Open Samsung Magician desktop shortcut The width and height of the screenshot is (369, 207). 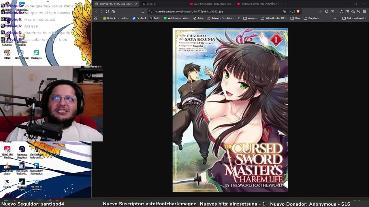click(x=22, y=152)
